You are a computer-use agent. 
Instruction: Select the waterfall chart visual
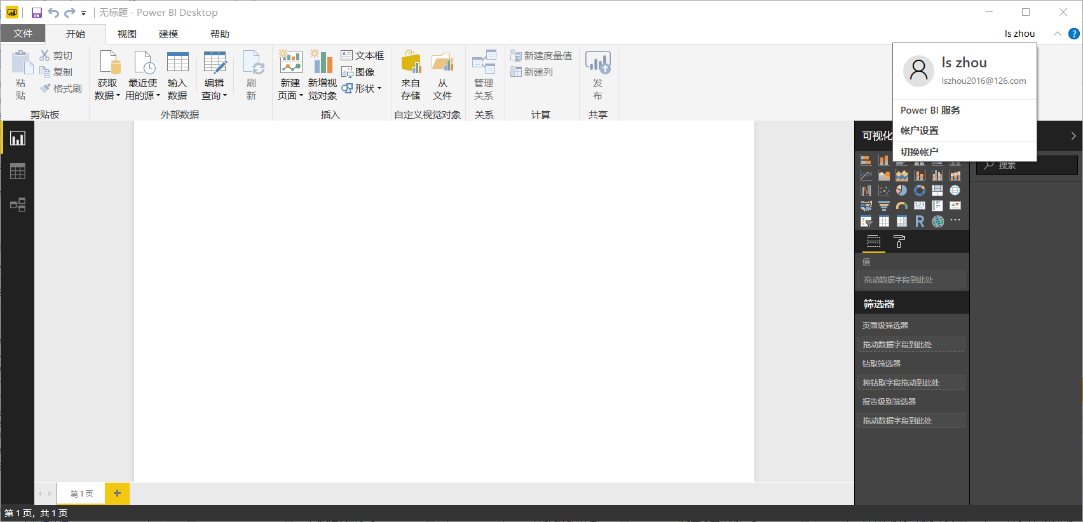pos(866,191)
